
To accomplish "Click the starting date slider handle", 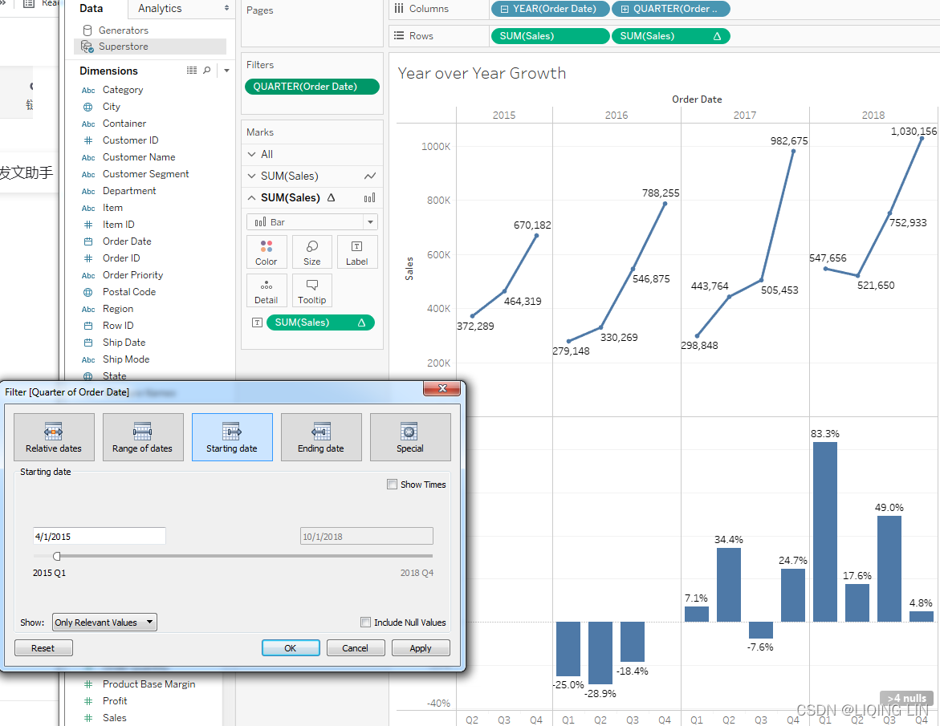I will (x=57, y=557).
